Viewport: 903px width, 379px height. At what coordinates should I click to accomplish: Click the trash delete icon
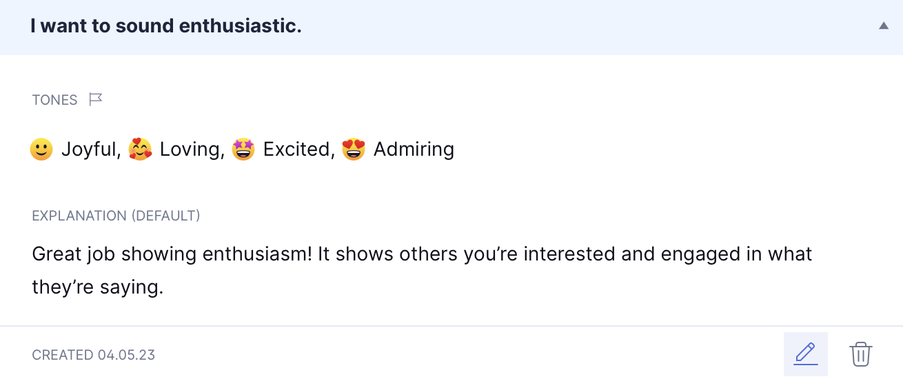[861, 354]
